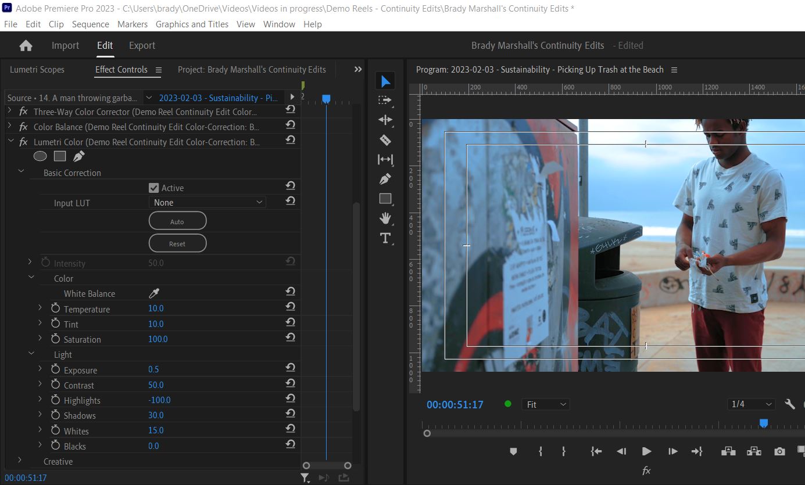The height and width of the screenshot is (485, 805).
Task: Switch to the Export workspace tab
Action: click(x=142, y=45)
